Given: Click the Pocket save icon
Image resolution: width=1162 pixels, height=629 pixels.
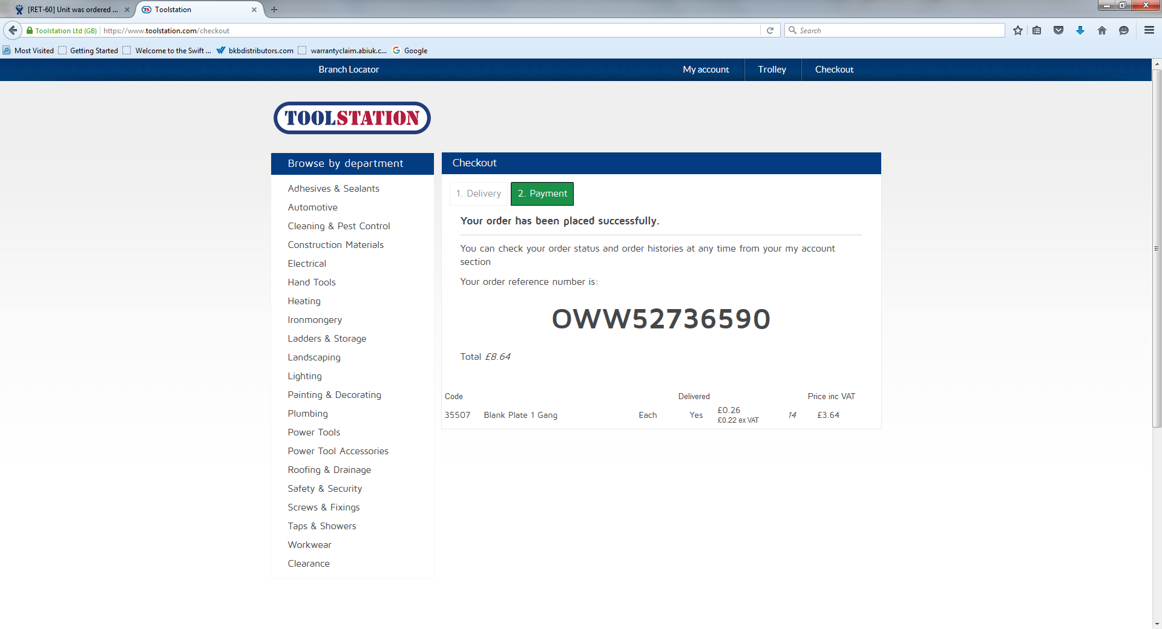Looking at the screenshot, I should [1059, 30].
